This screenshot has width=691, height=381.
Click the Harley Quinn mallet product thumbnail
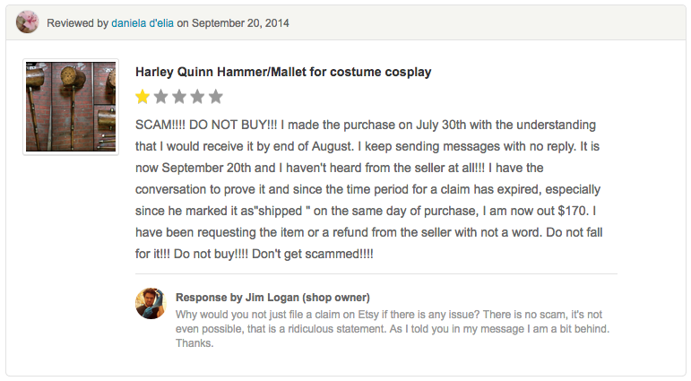(71, 107)
